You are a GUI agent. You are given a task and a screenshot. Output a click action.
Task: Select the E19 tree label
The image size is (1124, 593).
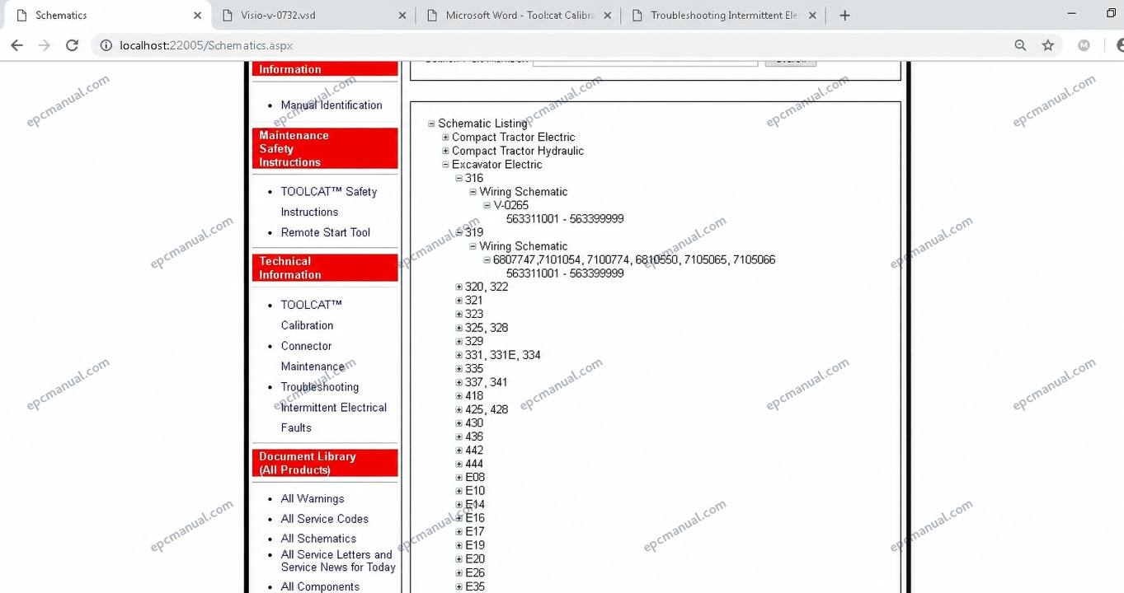coord(475,545)
